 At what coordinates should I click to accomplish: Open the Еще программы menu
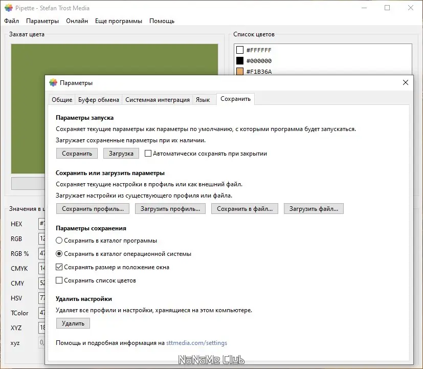119,21
